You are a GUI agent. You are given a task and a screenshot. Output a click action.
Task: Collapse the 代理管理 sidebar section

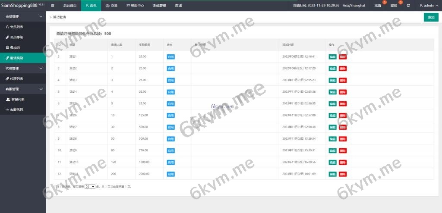tap(41, 68)
